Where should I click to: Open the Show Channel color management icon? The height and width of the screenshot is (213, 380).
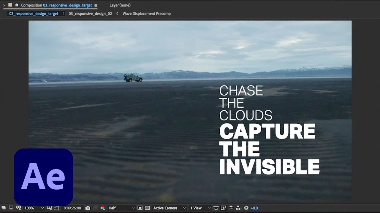(102, 208)
